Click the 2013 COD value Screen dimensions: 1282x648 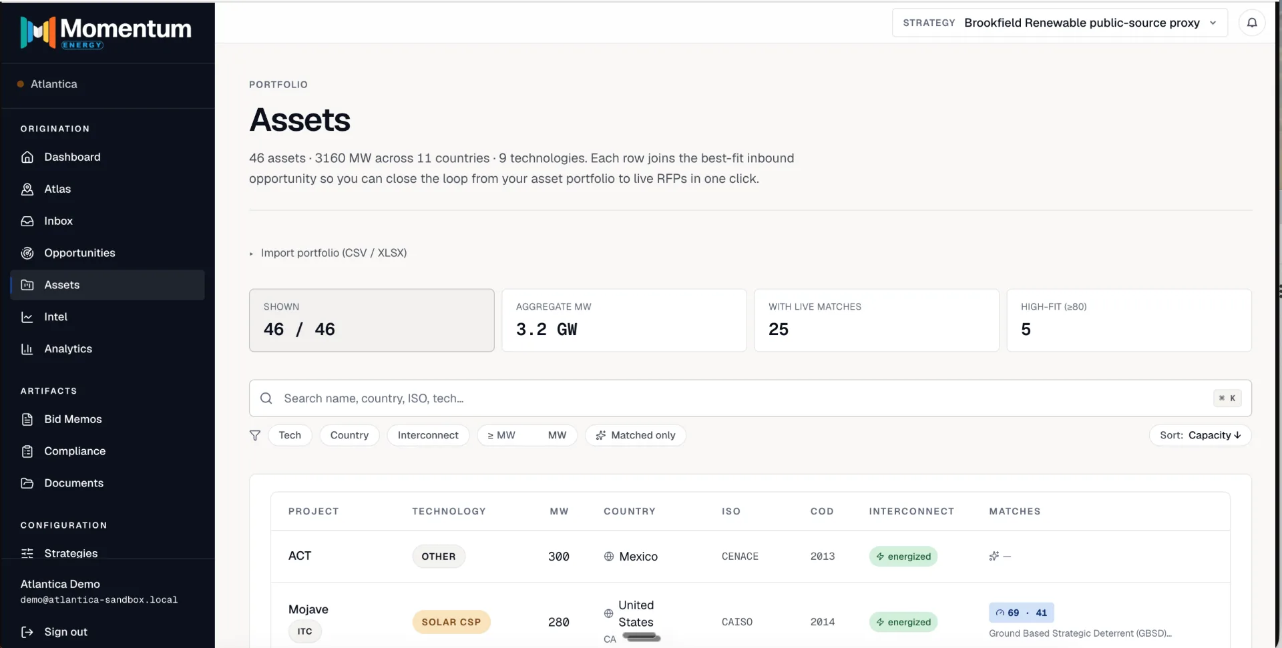click(x=823, y=557)
